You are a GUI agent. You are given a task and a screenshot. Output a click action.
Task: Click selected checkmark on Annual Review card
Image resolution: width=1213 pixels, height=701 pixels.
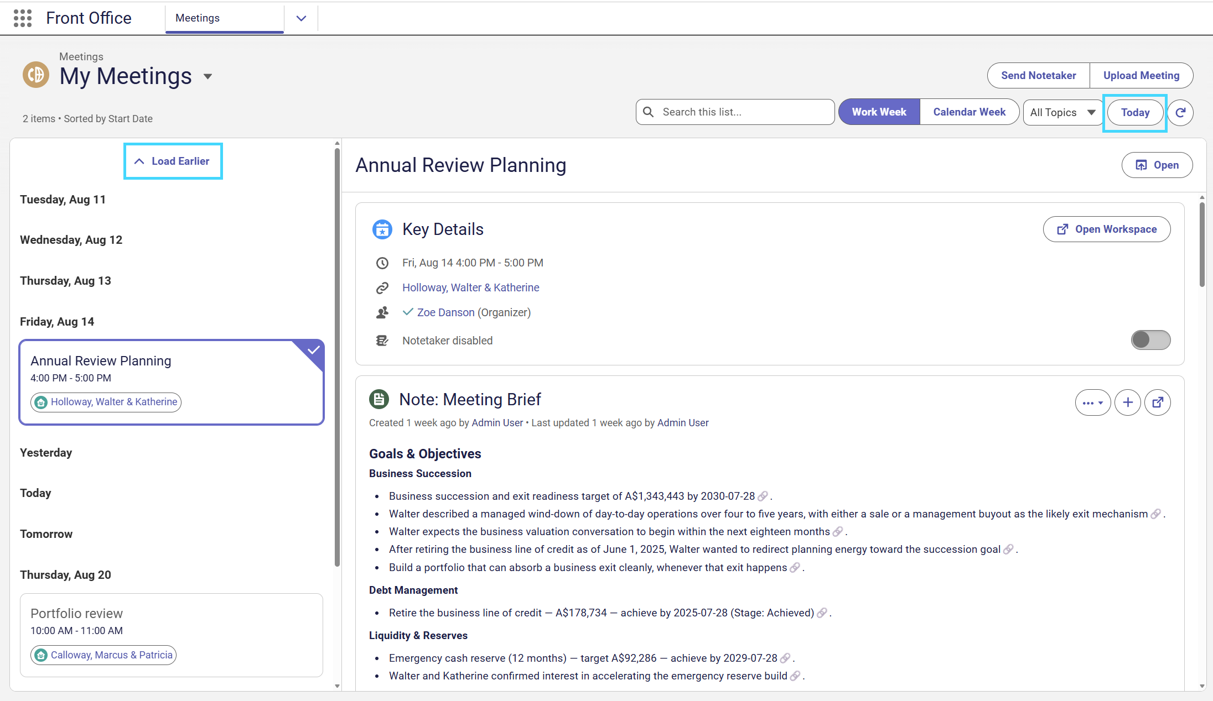tap(314, 350)
